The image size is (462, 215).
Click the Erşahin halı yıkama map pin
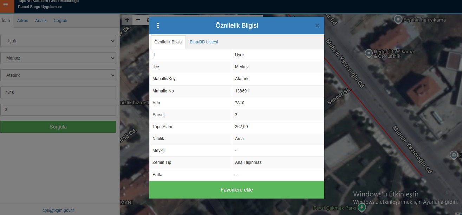coord(398,19)
